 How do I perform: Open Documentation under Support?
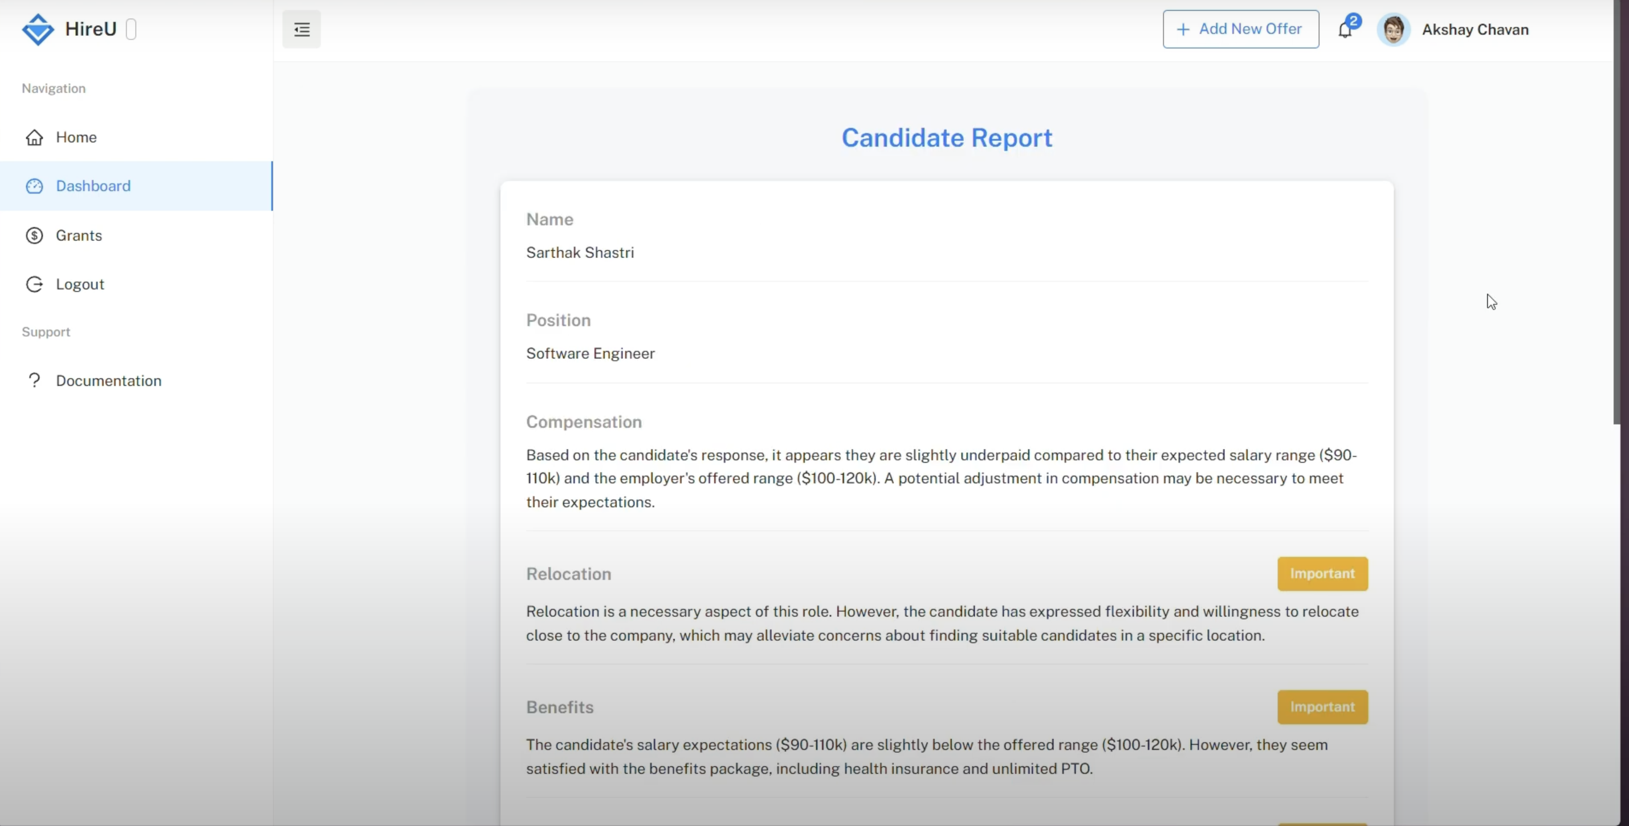109,381
